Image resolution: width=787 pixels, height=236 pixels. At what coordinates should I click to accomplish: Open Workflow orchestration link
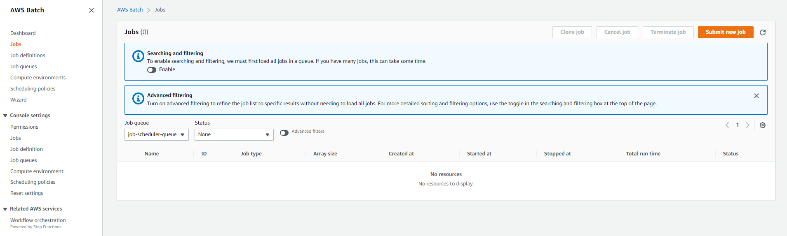(38, 220)
